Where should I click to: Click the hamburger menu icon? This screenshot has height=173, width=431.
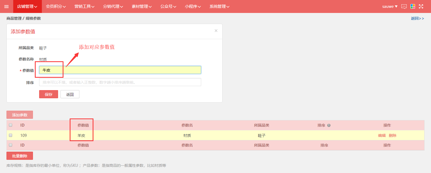pos(6,6)
